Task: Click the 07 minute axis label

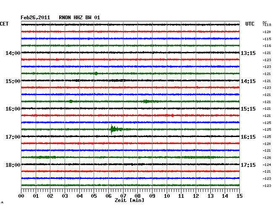Action: tap(123, 196)
